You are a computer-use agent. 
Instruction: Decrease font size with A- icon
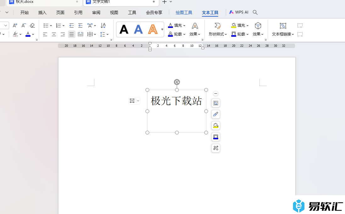point(24,25)
